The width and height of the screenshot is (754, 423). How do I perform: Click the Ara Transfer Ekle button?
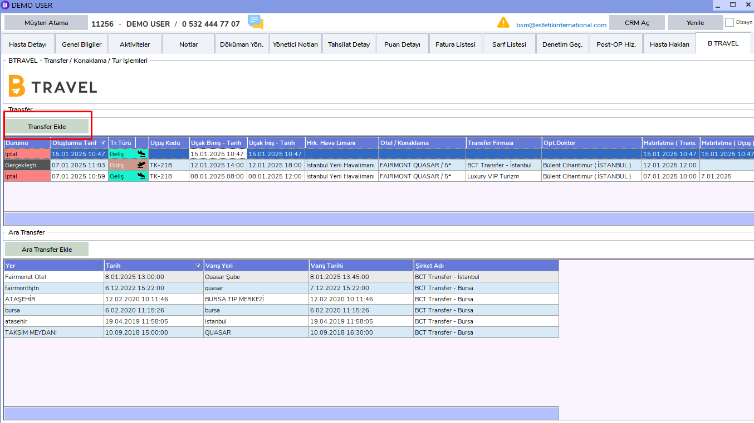(x=47, y=250)
